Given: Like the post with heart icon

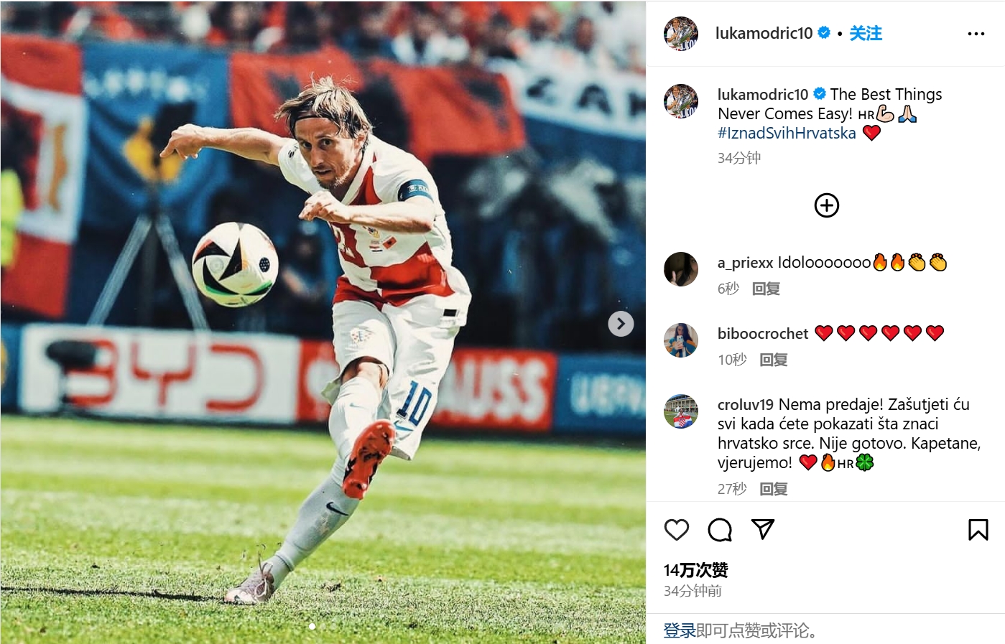Looking at the screenshot, I should pos(676,530).
